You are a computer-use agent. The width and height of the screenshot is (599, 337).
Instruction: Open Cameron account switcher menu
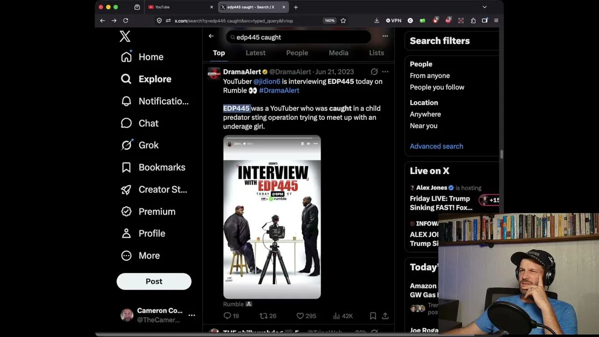click(157, 315)
